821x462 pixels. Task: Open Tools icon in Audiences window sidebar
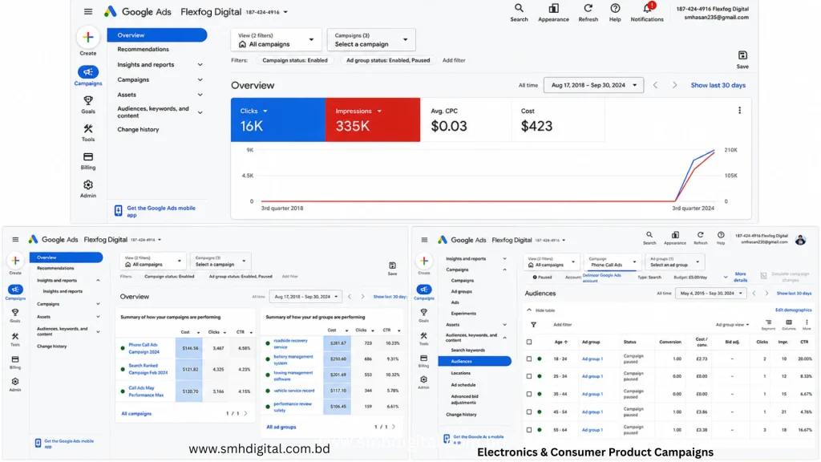(423, 336)
